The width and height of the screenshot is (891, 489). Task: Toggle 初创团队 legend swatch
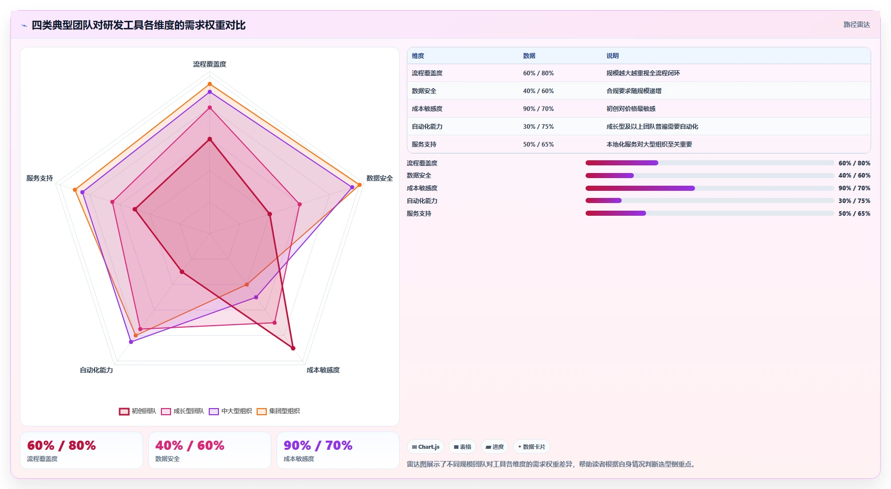pos(124,412)
